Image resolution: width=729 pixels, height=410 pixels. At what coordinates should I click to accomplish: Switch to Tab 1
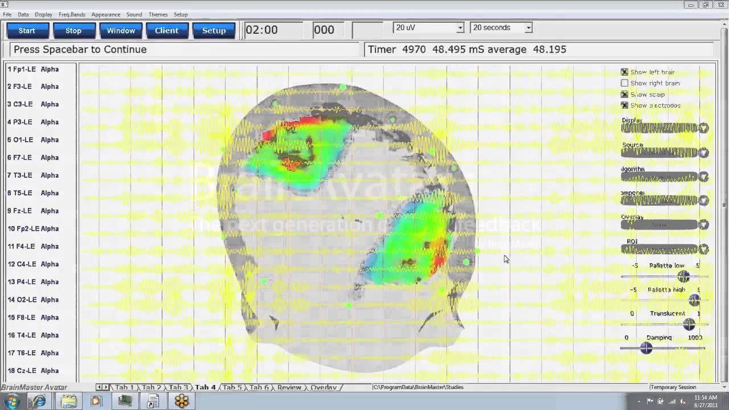tap(125, 387)
